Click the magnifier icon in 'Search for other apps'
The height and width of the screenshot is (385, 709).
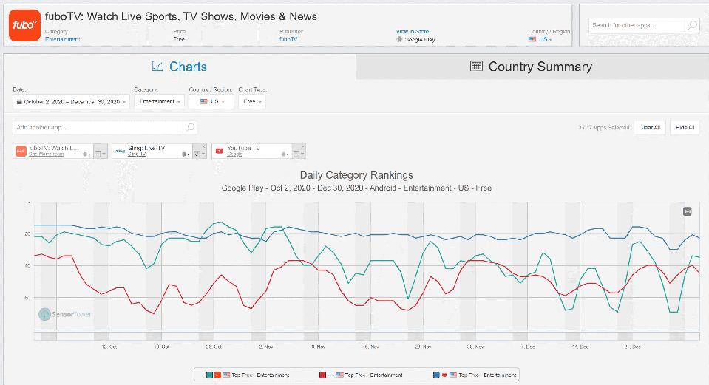(691, 25)
